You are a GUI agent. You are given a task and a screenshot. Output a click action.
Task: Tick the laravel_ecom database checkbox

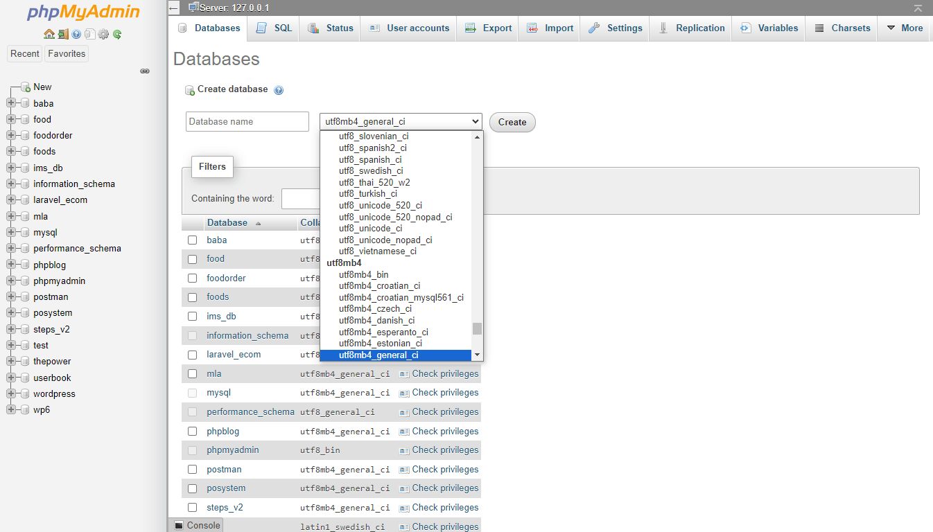193,355
